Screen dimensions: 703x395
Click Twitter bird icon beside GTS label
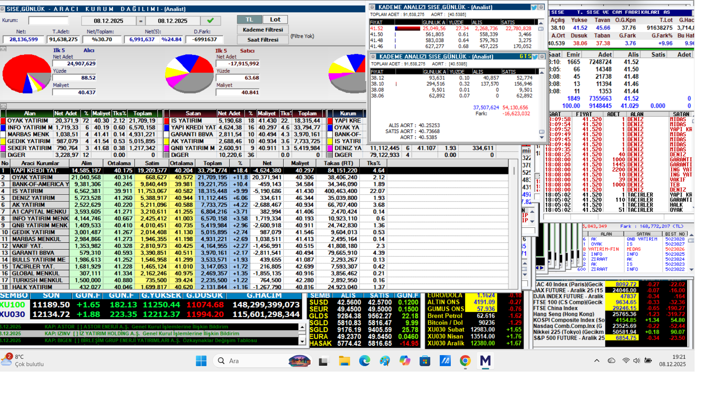pyautogui.click(x=535, y=57)
